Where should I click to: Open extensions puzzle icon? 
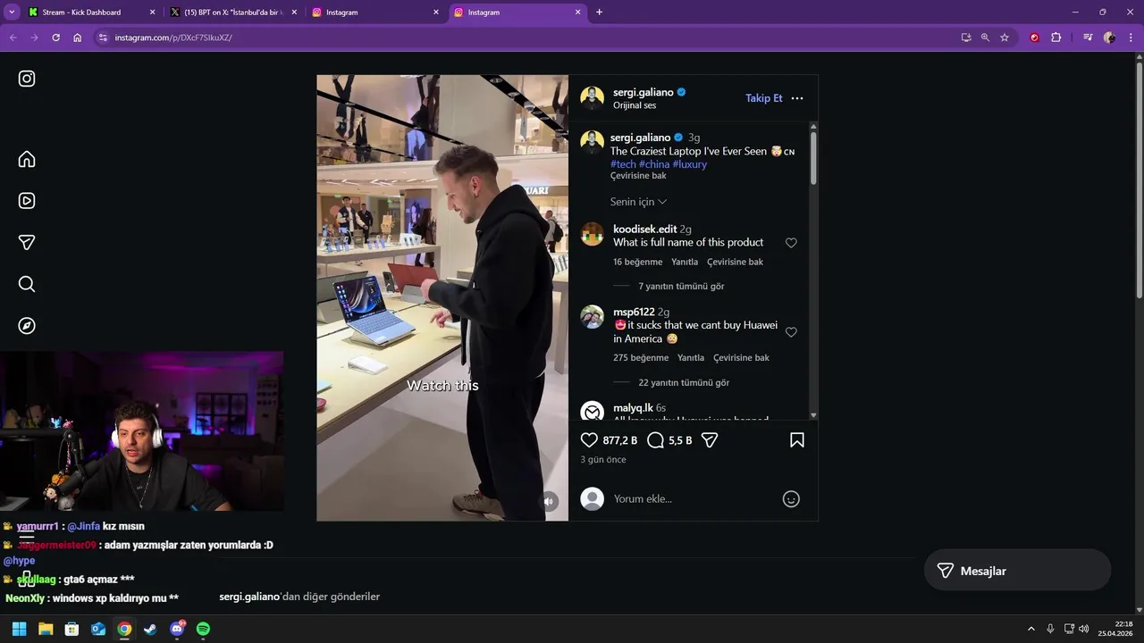click(x=1056, y=38)
